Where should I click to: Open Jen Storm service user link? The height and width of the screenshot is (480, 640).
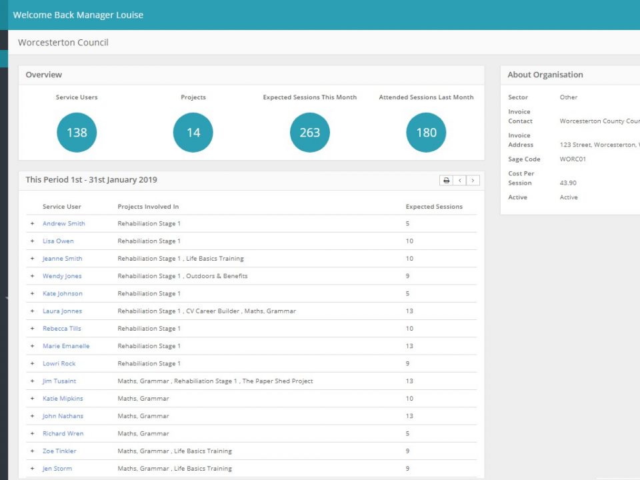pyautogui.click(x=57, y=469)
